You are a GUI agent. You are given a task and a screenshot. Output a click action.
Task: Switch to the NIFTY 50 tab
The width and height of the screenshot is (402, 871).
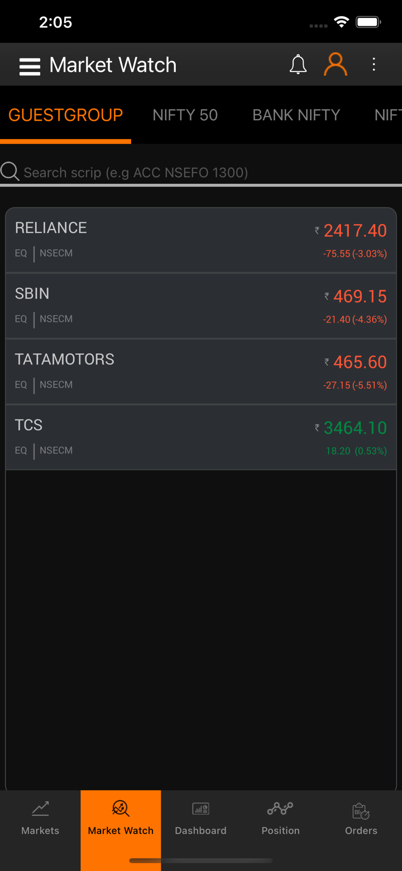tap(185, 115)
